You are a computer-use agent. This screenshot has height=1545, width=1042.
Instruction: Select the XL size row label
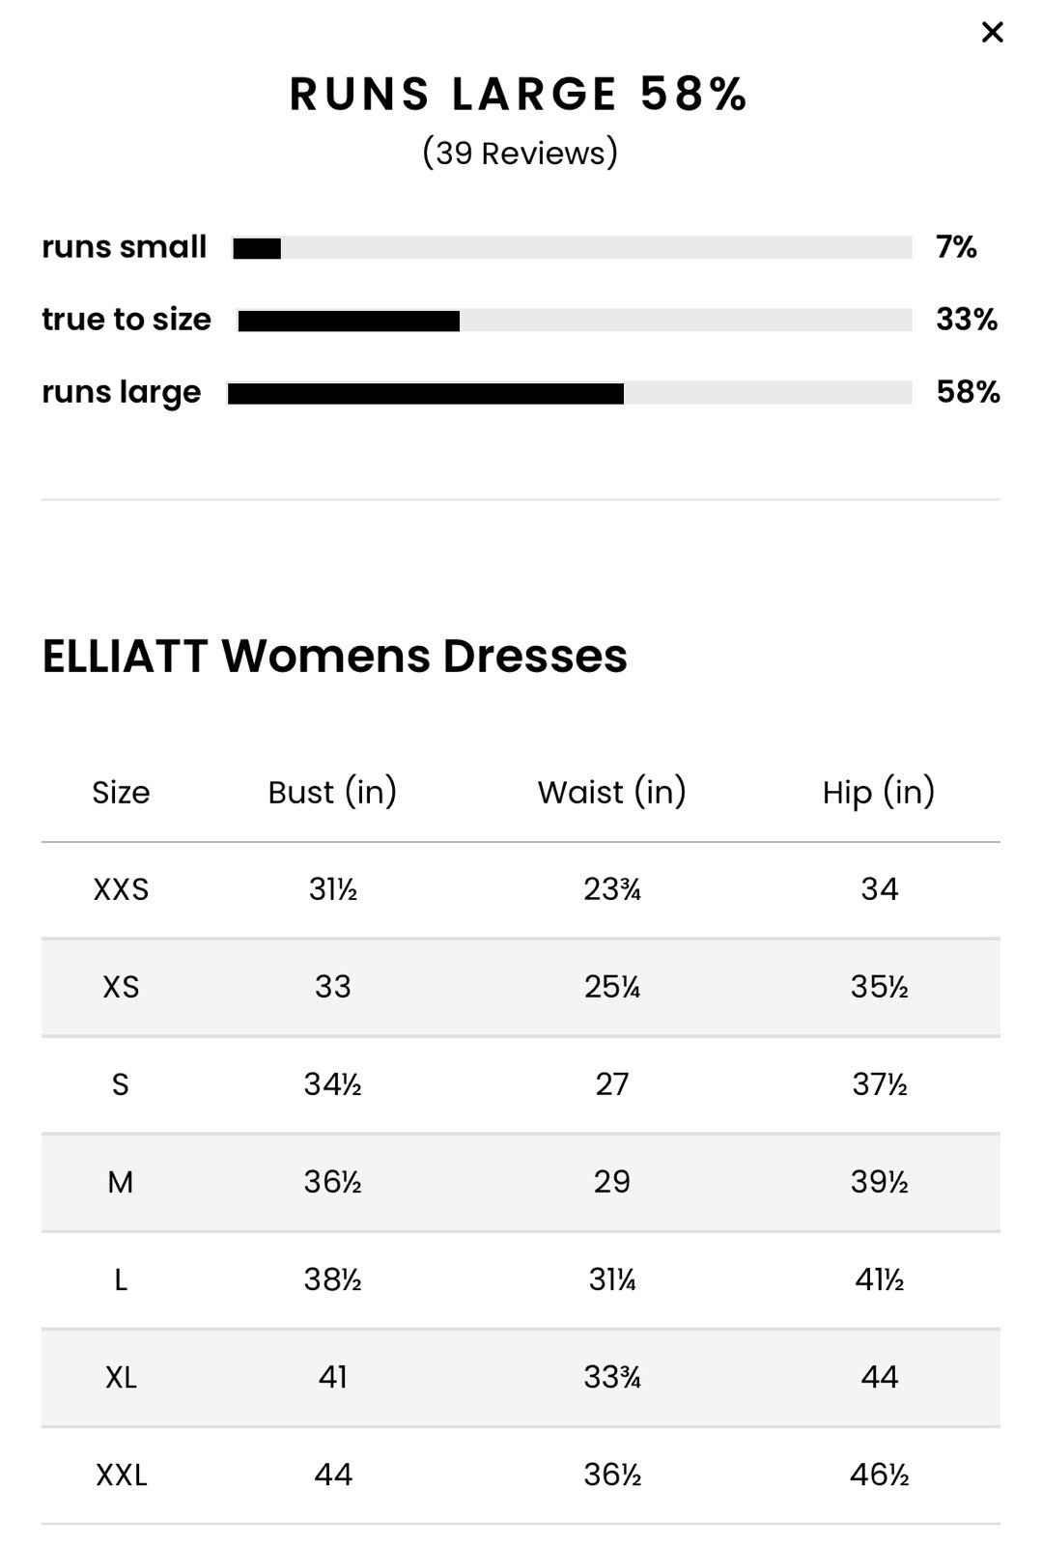(x=121, y=1378)
